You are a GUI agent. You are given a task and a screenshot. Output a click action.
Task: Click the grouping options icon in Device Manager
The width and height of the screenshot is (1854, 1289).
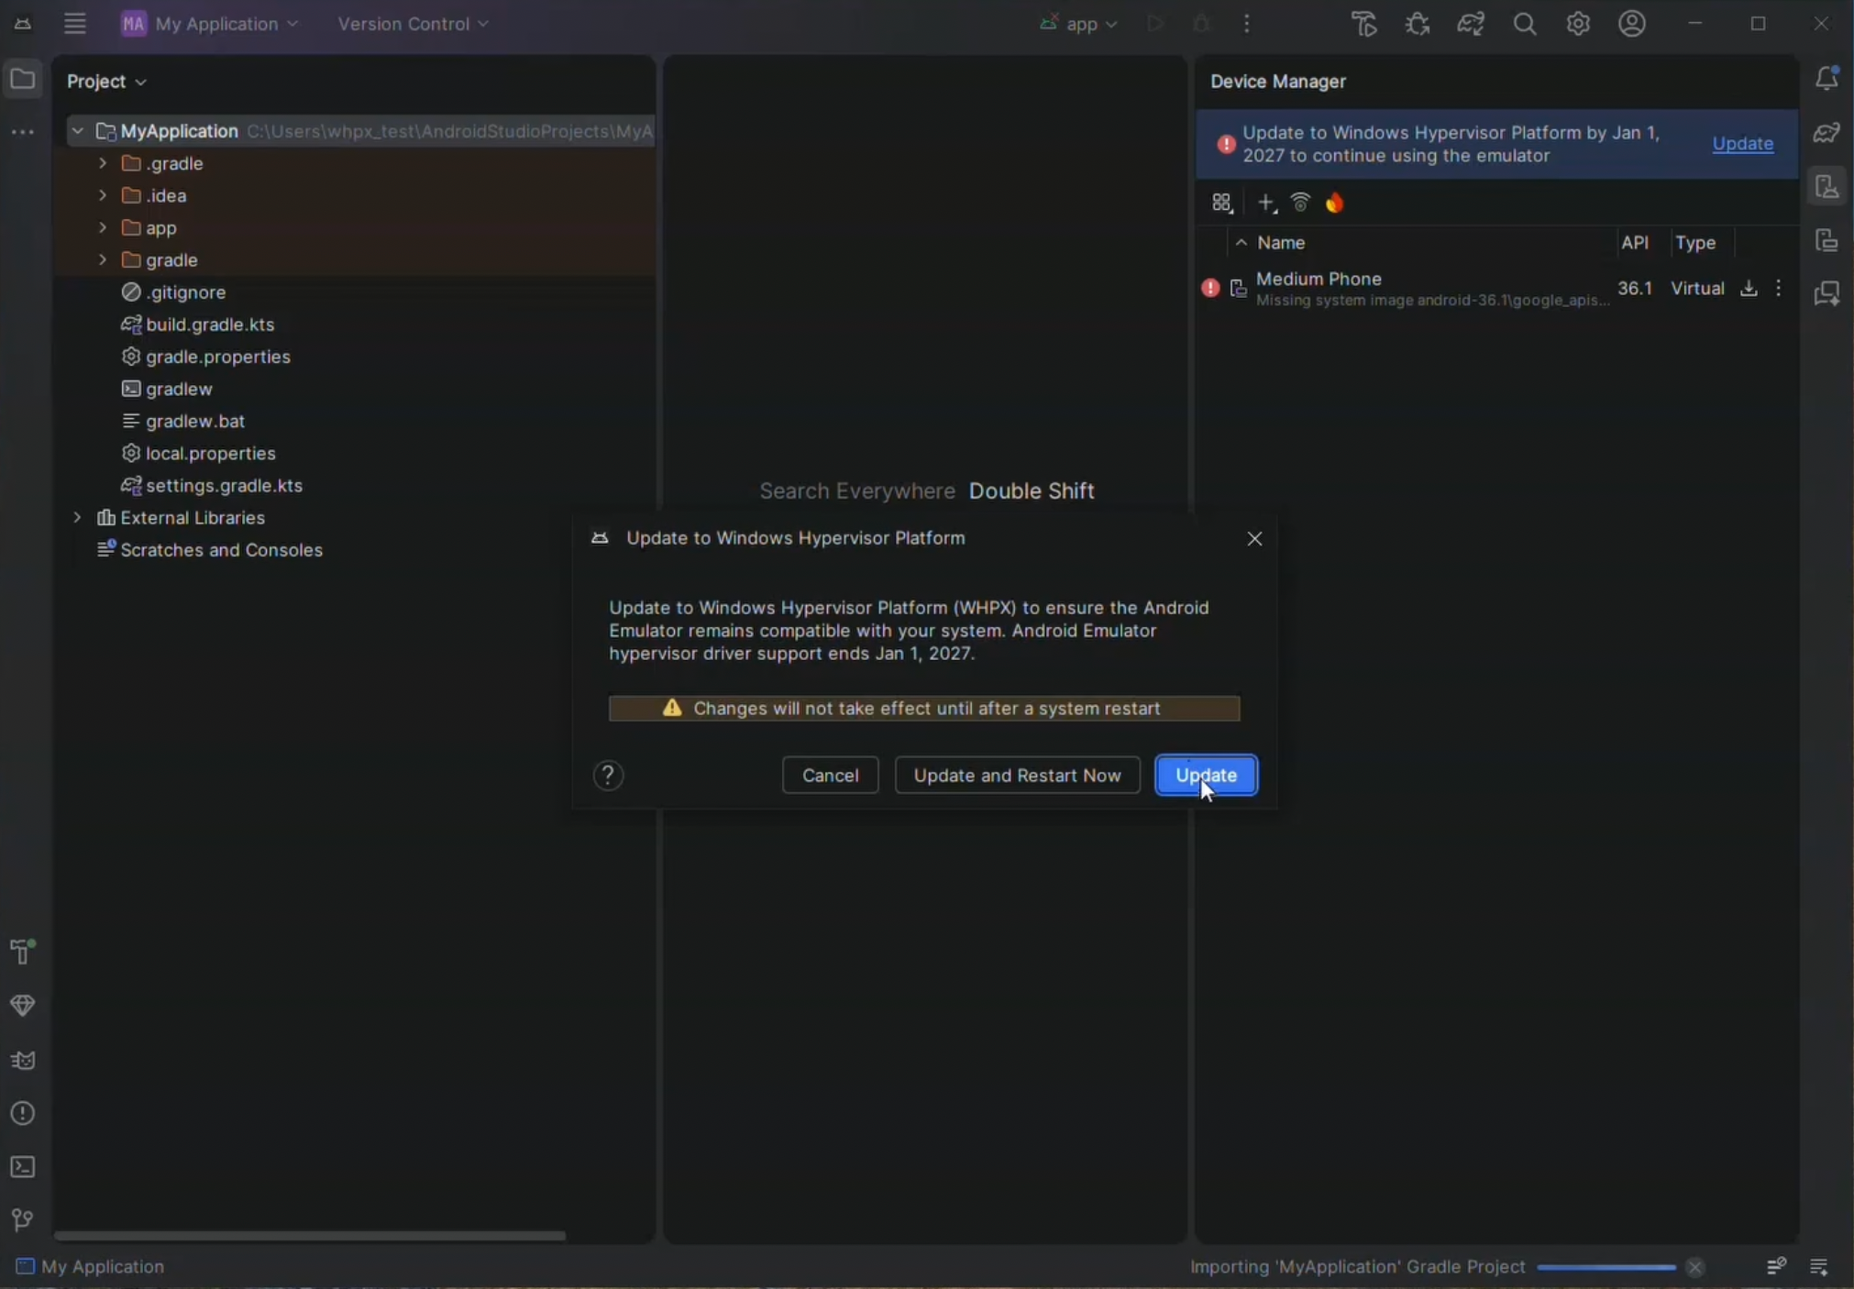click(1222, 203)
